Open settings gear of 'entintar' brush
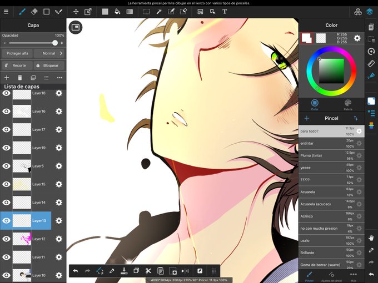 tap(359, 143)
